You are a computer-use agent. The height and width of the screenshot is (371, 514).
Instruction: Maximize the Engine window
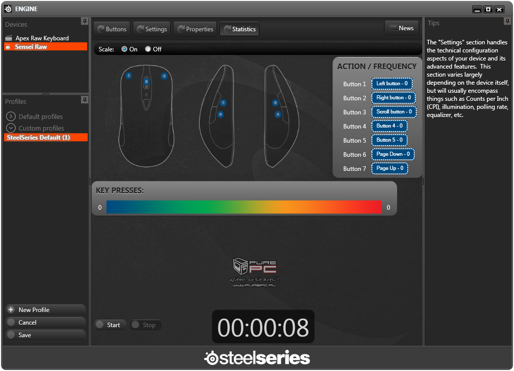pyautogui.click(x=488, y=9)
